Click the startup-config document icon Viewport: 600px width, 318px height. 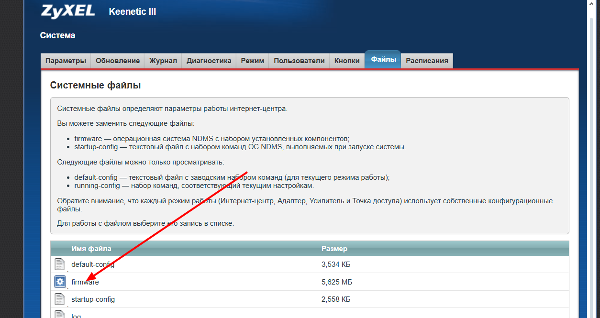click(59, 299)
